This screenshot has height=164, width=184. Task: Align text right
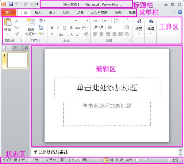108,34
